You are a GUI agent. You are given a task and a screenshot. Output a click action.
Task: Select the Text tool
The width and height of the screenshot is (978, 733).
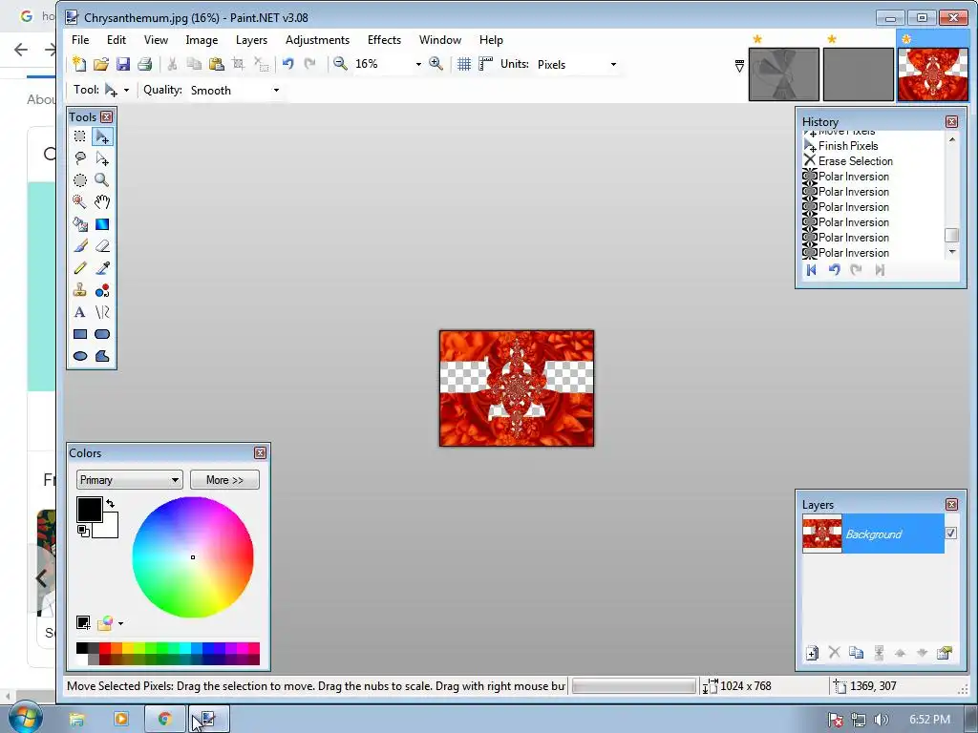click(x=80, y=312)
